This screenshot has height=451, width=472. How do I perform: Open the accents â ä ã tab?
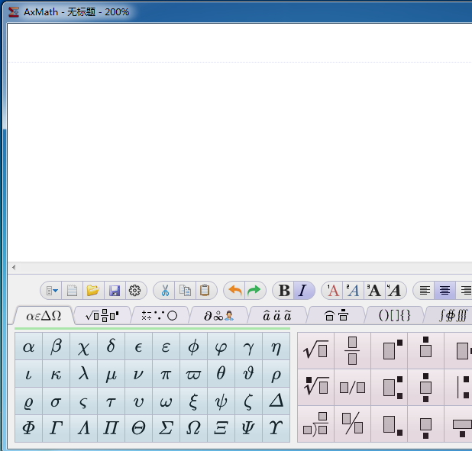pos(277,316)
